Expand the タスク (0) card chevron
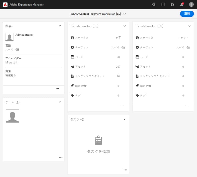Viewport: 197px width, 177px height. (125, 119)
